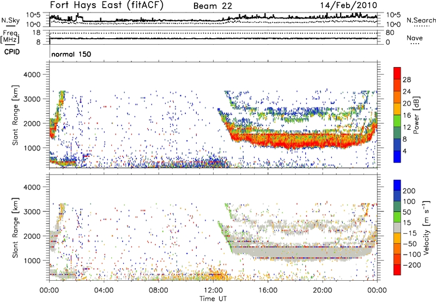This screenshot has height=302, width=436.
Task: Click the "80" tick on Nave axis
Action: [390, 33]
